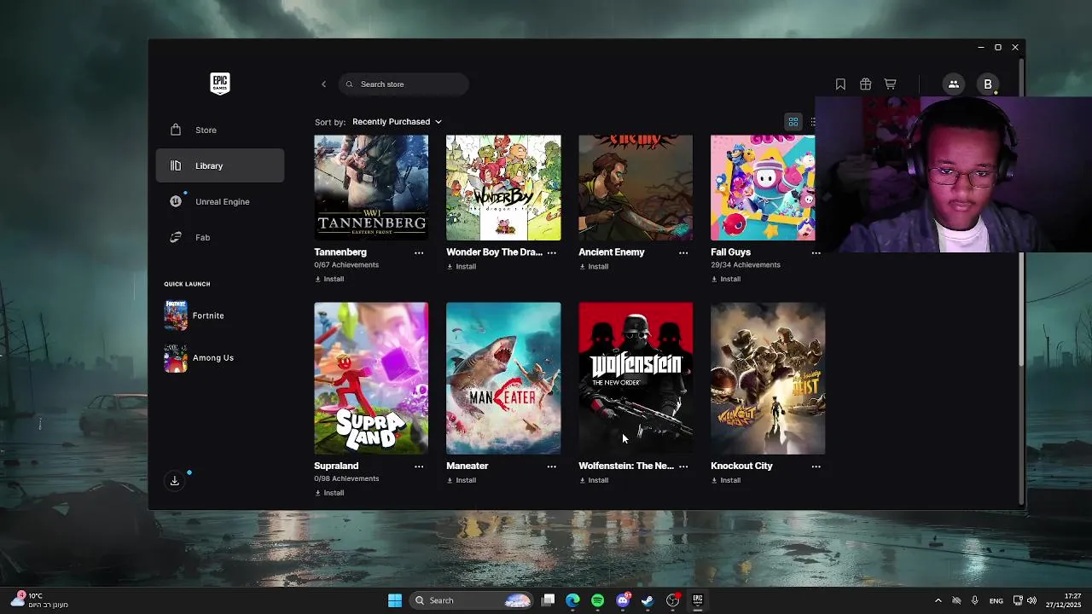Install Supraland
The width and height of the screenshot is (1092, 614).
point(329,493)
